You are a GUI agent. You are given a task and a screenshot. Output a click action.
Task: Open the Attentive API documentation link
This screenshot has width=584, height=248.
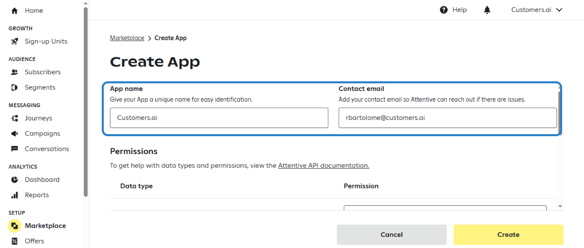(x=324, y=166)
